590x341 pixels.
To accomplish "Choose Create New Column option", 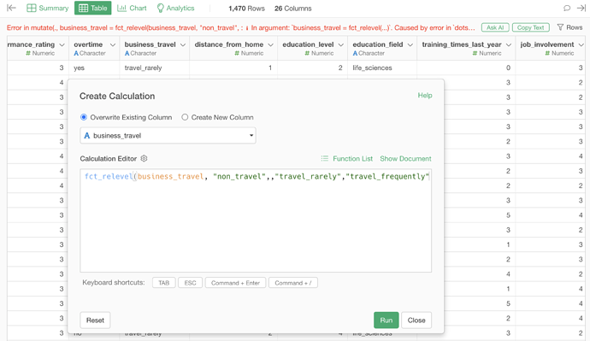I will point(185,117).
